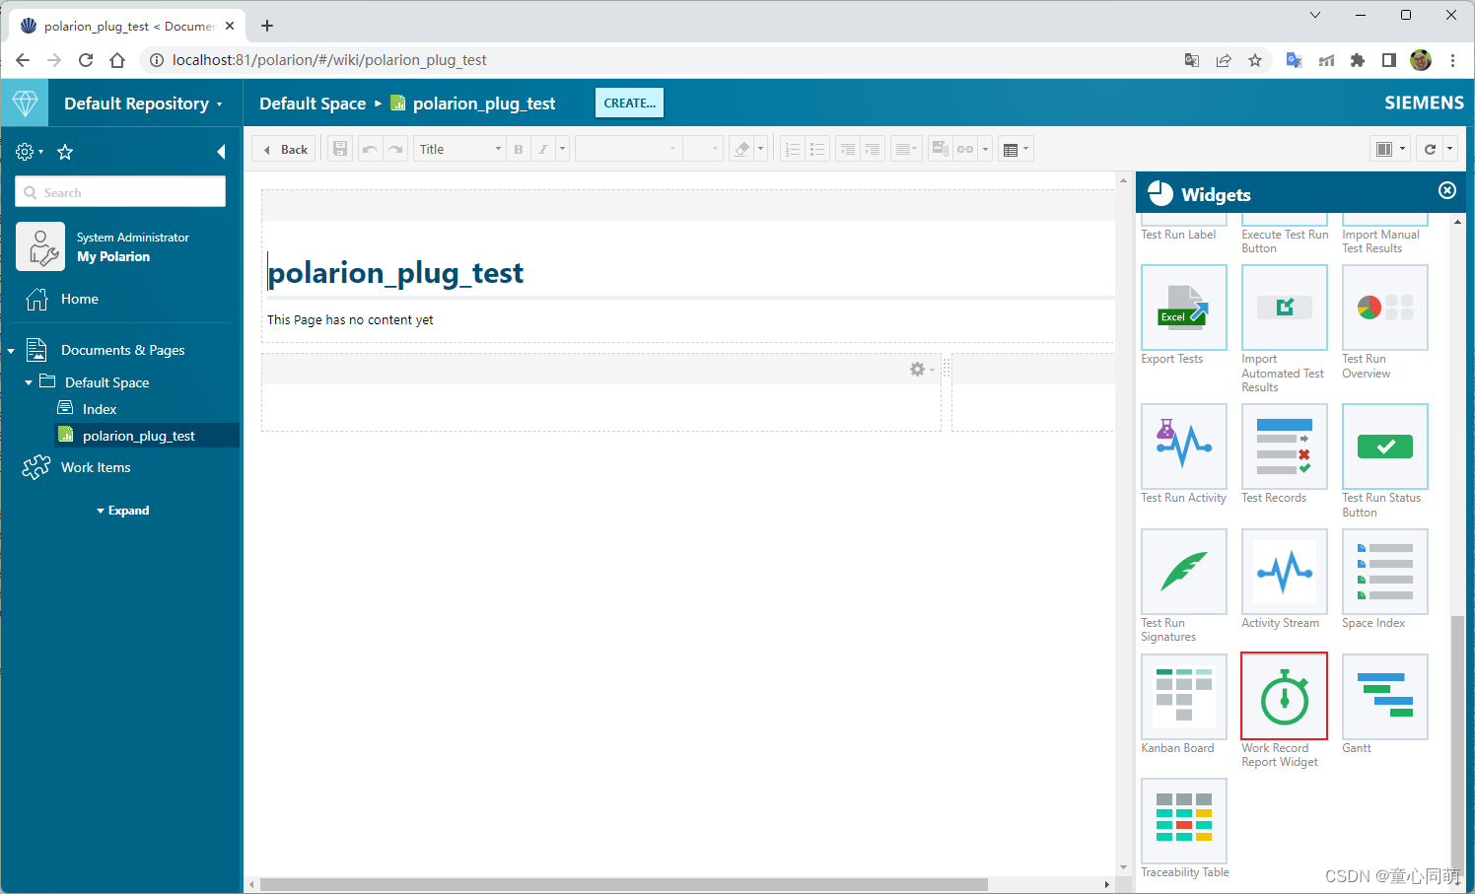Open the empty font size dropdown
This screenshot has width=1475, height=894.
click(703, 150)
